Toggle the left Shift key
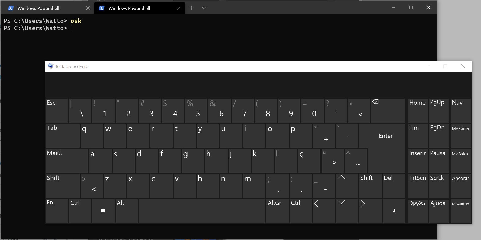 coord(63,186)
